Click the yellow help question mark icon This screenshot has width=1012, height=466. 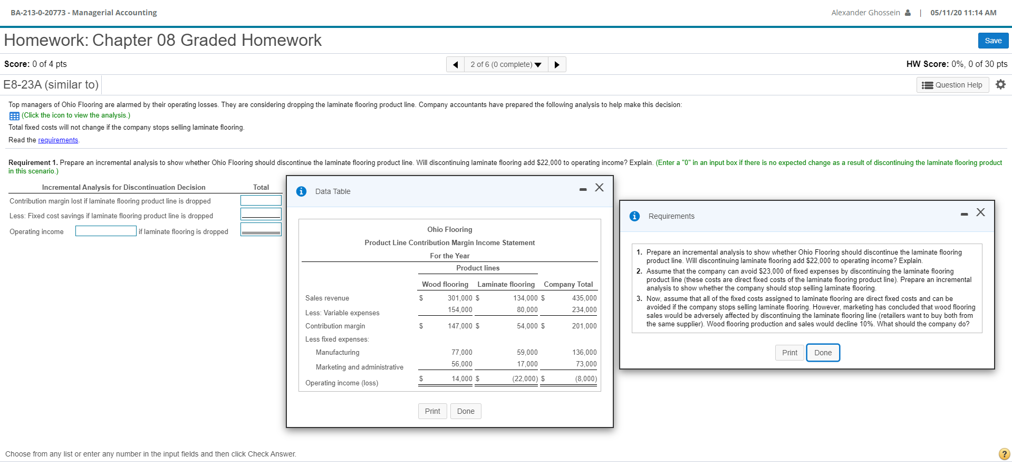tap(1004, 454)
